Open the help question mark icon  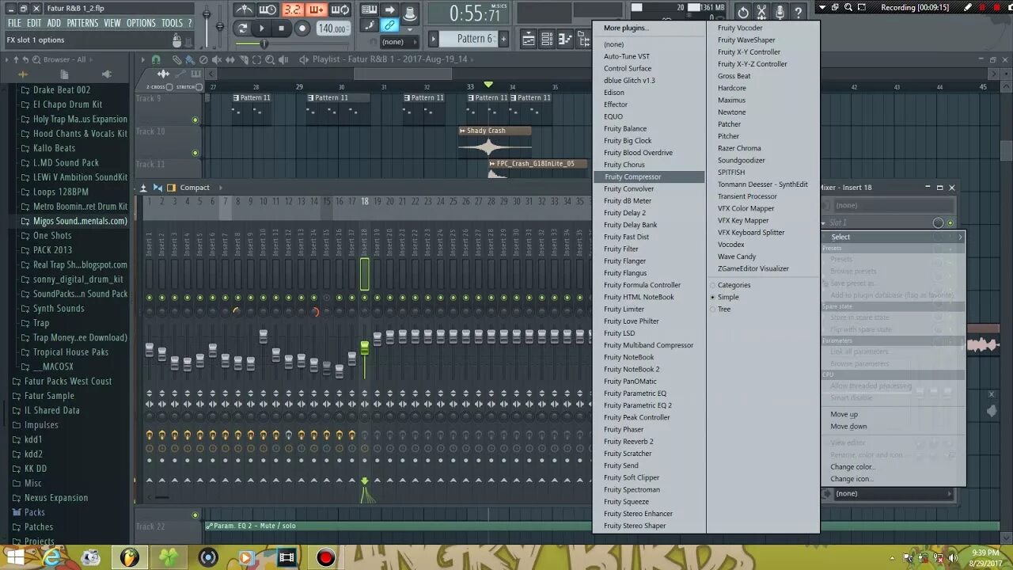pos(798,11)
